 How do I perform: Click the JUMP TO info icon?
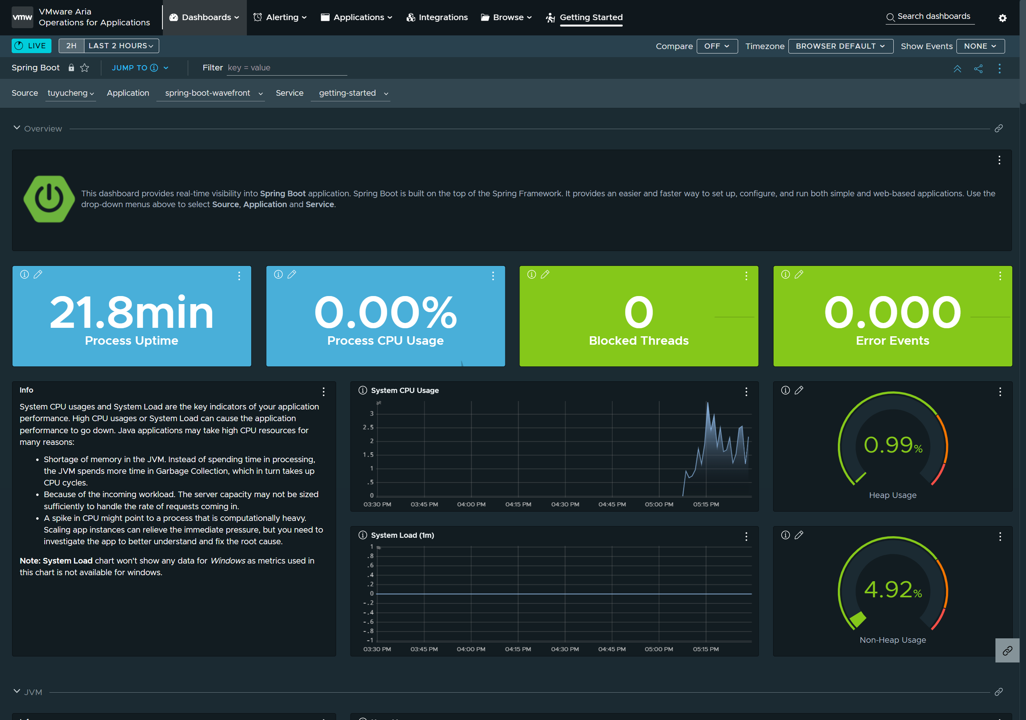pyautogui.click(x=154, y=68)
